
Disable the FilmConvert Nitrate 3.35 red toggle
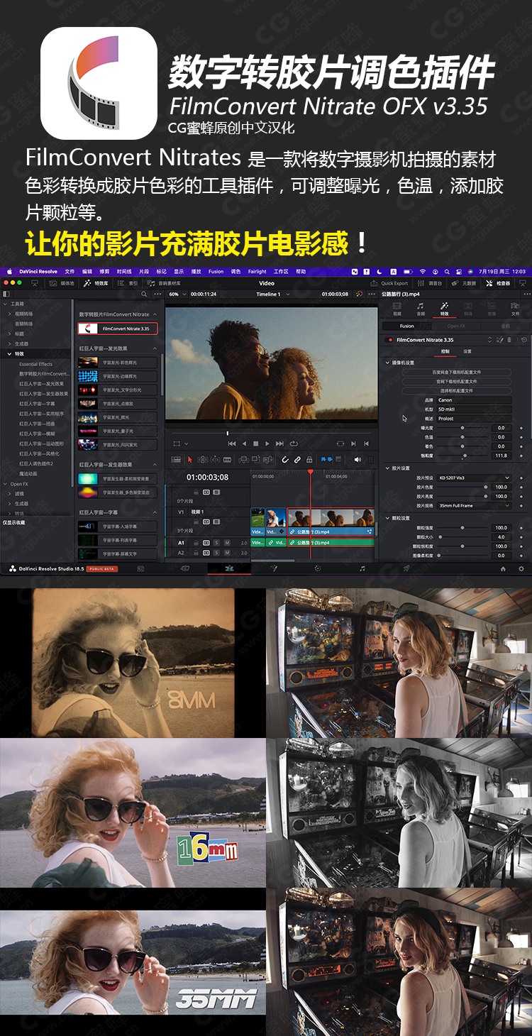pyautogui.click(x=389, y=340)
